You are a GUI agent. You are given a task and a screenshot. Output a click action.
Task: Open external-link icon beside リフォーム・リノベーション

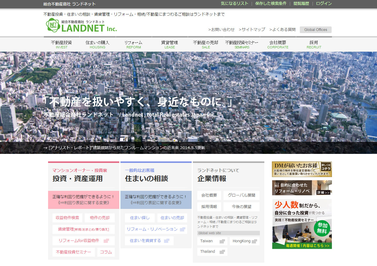(183, 229)
